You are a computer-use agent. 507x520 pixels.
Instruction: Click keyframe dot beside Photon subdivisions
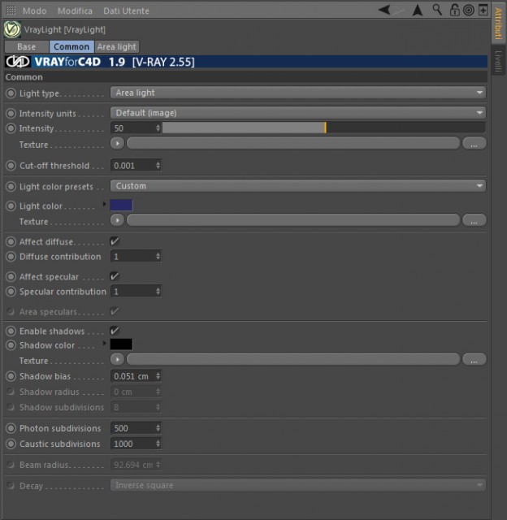point(11,428)
